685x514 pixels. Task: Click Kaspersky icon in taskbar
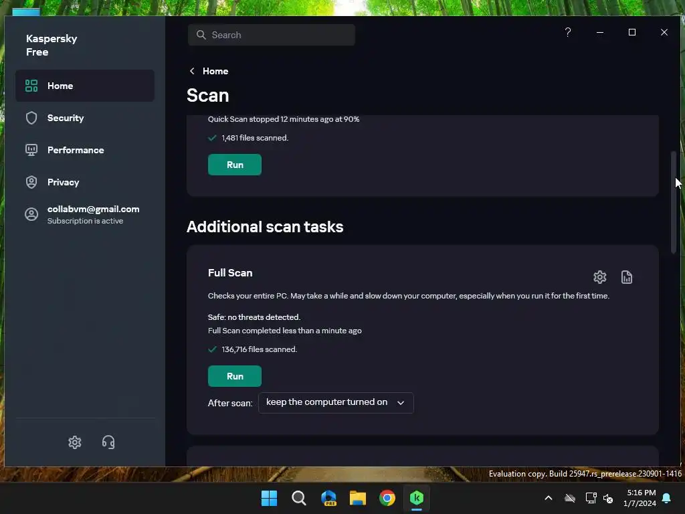(x=417, y=498)
